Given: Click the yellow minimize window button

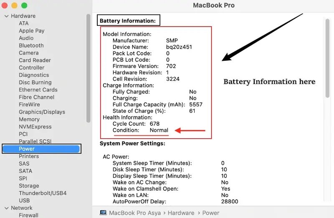Looking at the screenshot, I should tap(14, 5).
